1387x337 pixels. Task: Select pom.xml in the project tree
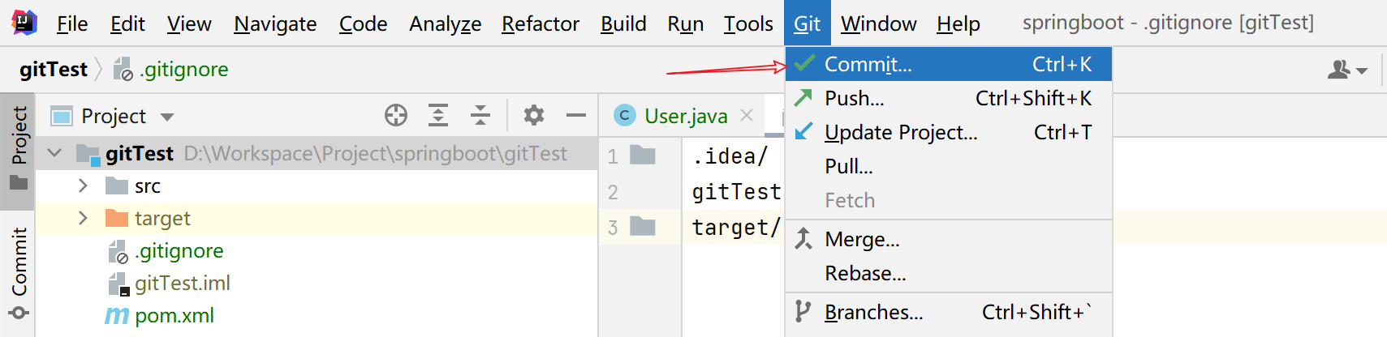(x=174, y=315)
